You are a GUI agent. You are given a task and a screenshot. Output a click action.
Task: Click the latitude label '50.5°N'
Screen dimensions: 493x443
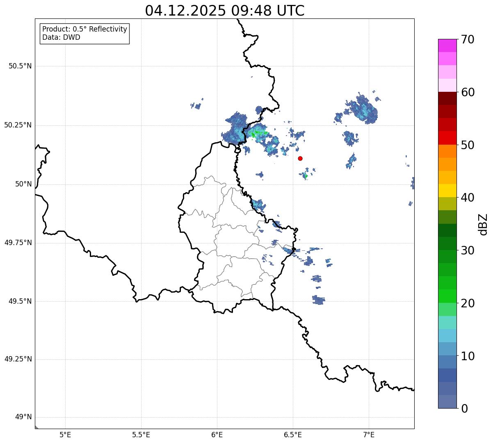pyautogui.click(x=20, y=66)
